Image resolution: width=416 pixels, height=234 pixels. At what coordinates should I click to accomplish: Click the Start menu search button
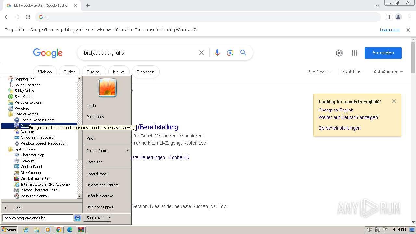pyautogui.click(x=77, y=218)
